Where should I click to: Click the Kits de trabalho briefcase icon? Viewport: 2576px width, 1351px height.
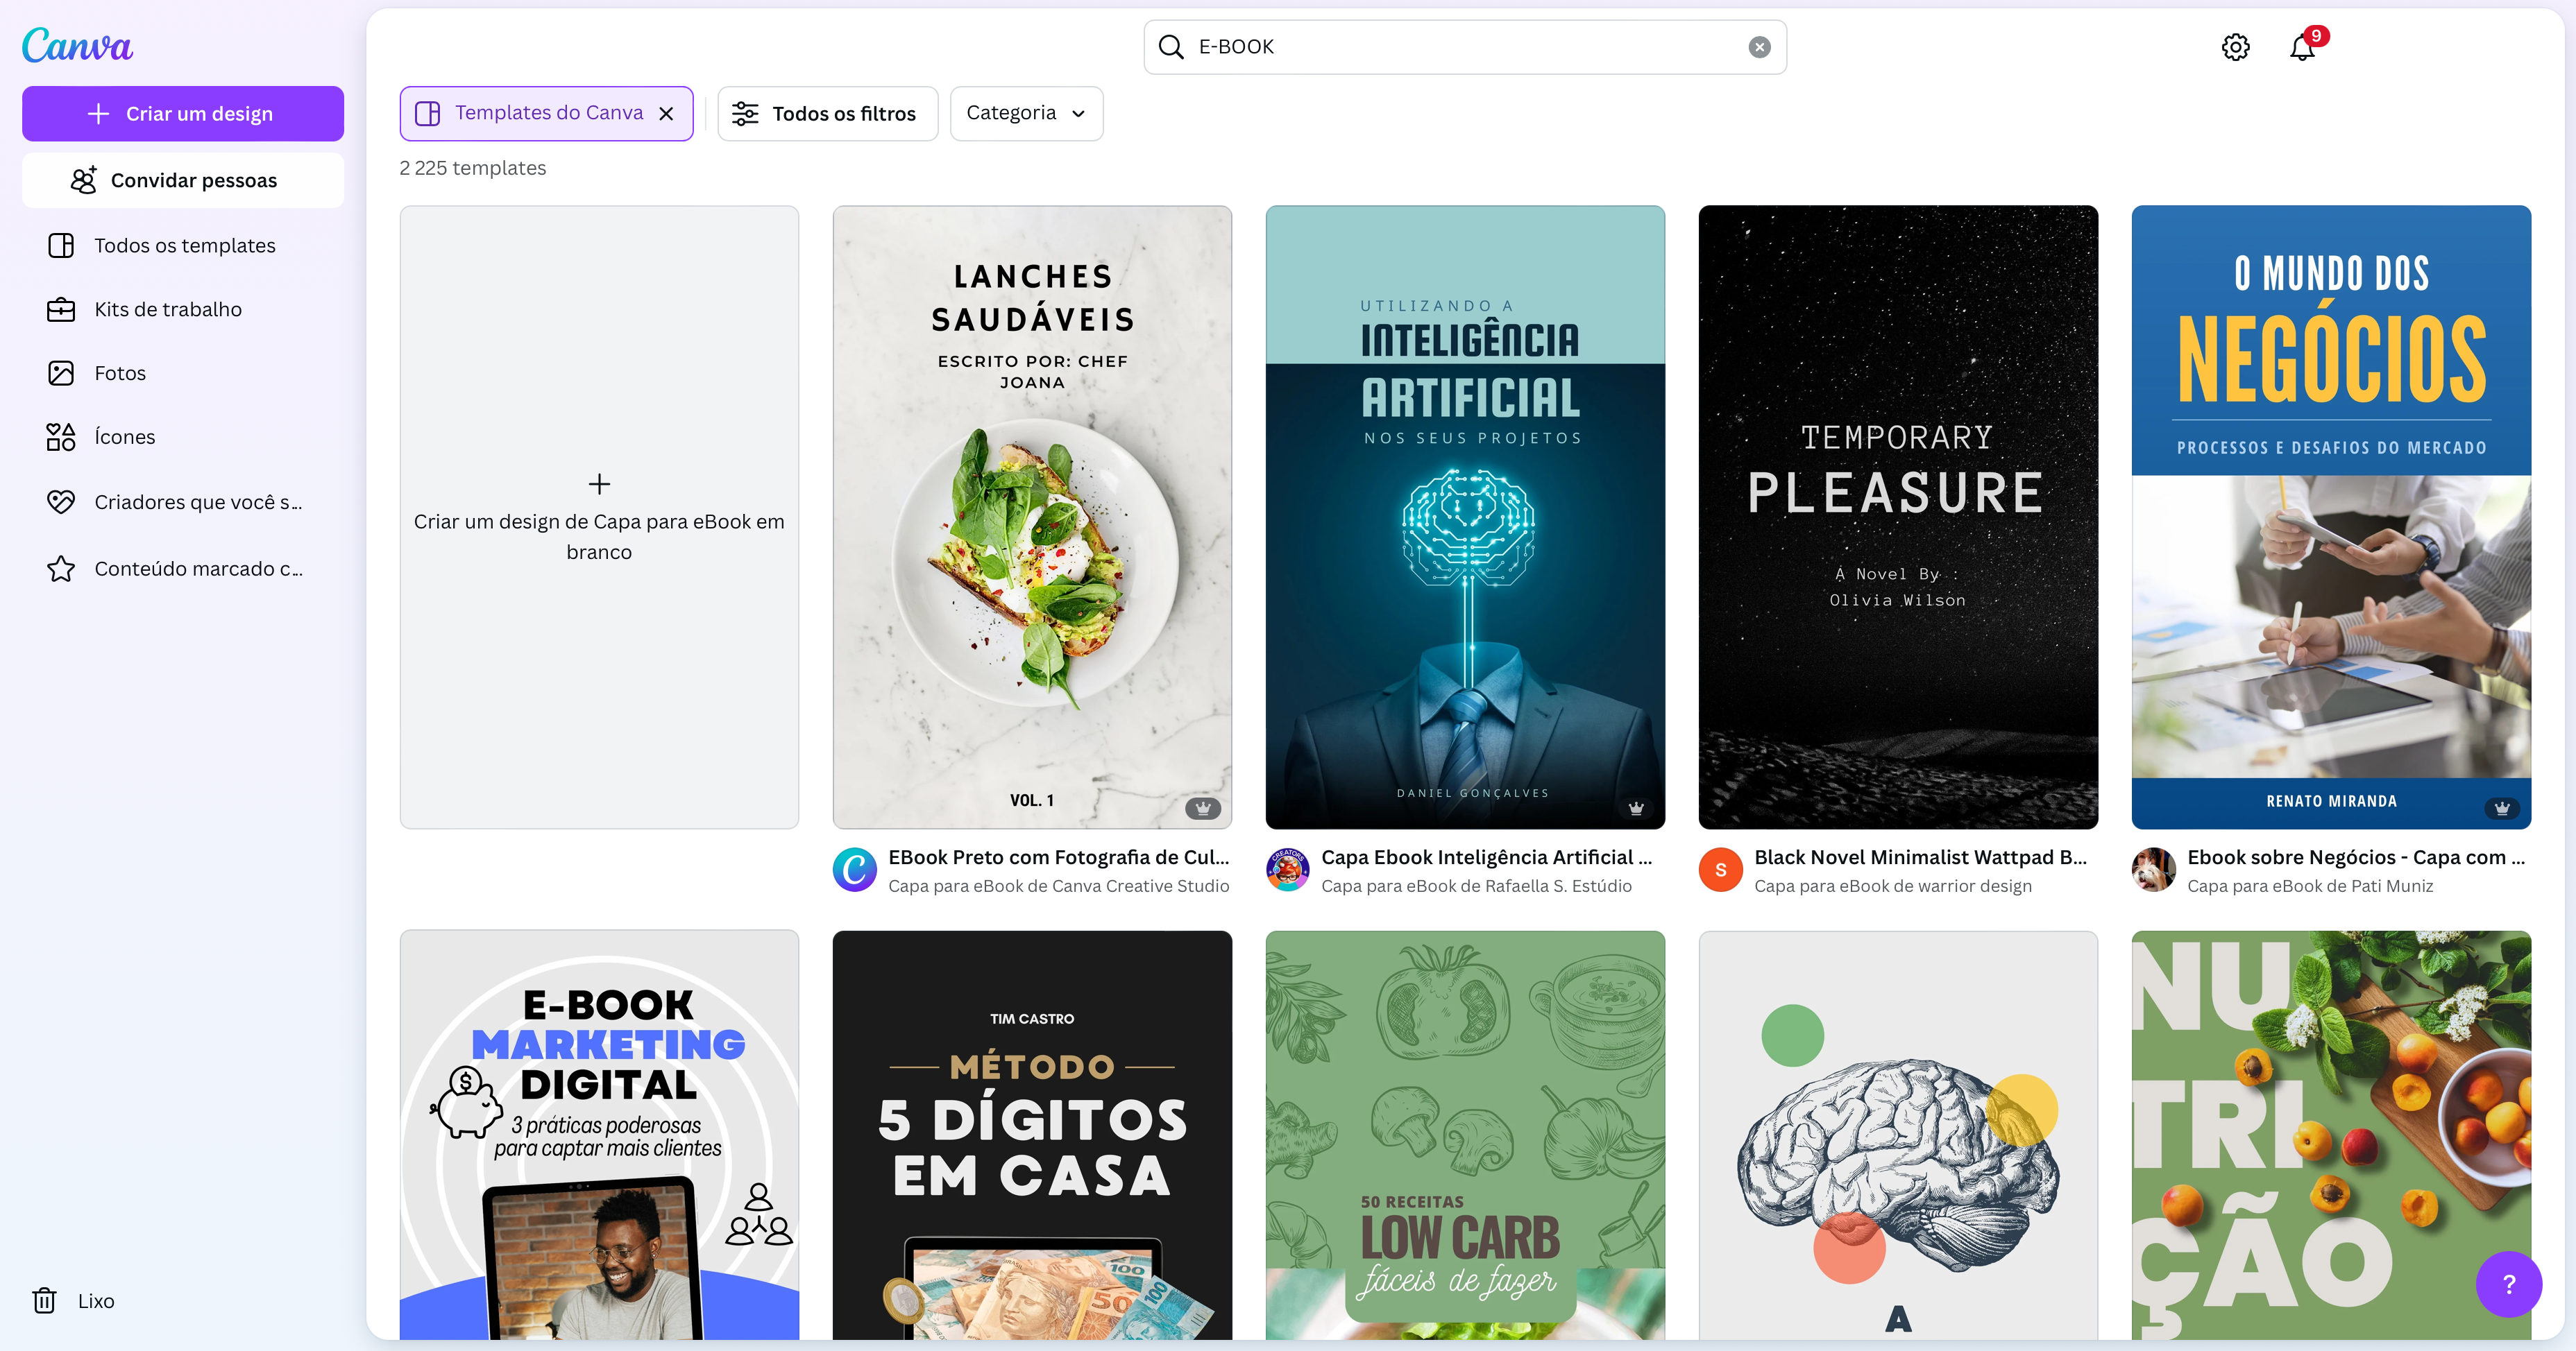61,310
